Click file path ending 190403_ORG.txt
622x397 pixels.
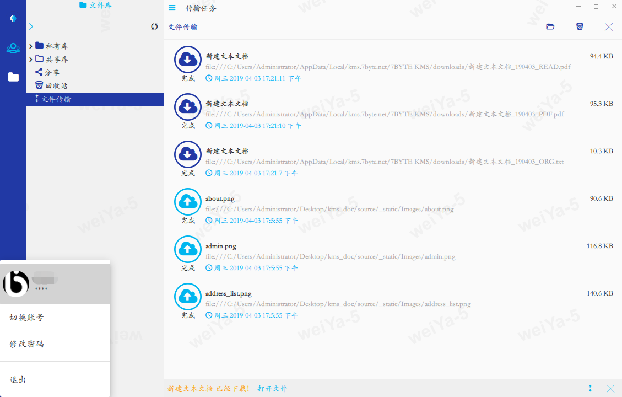[385, 162]
